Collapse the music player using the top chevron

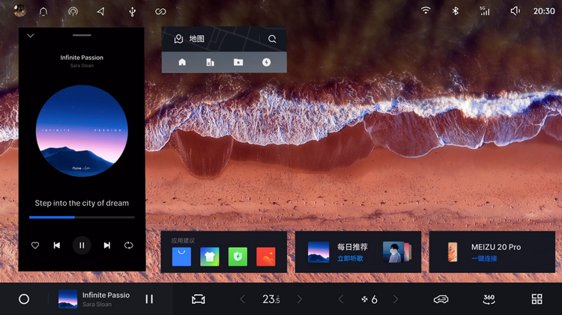[31, 35]
